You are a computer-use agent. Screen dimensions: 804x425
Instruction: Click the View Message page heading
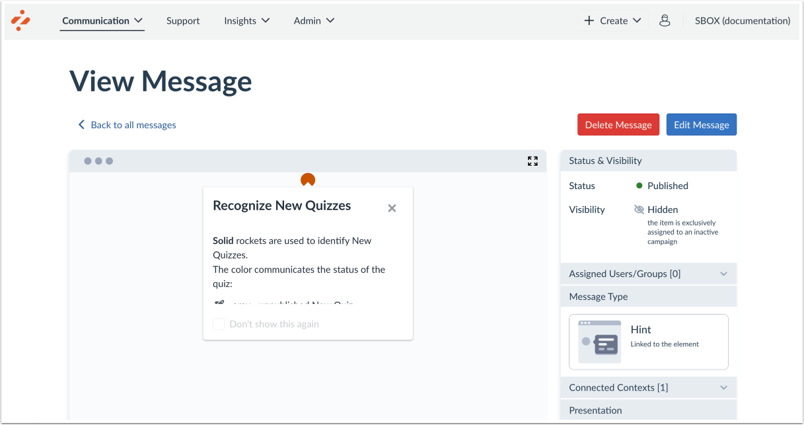click(x=161, y=81)
